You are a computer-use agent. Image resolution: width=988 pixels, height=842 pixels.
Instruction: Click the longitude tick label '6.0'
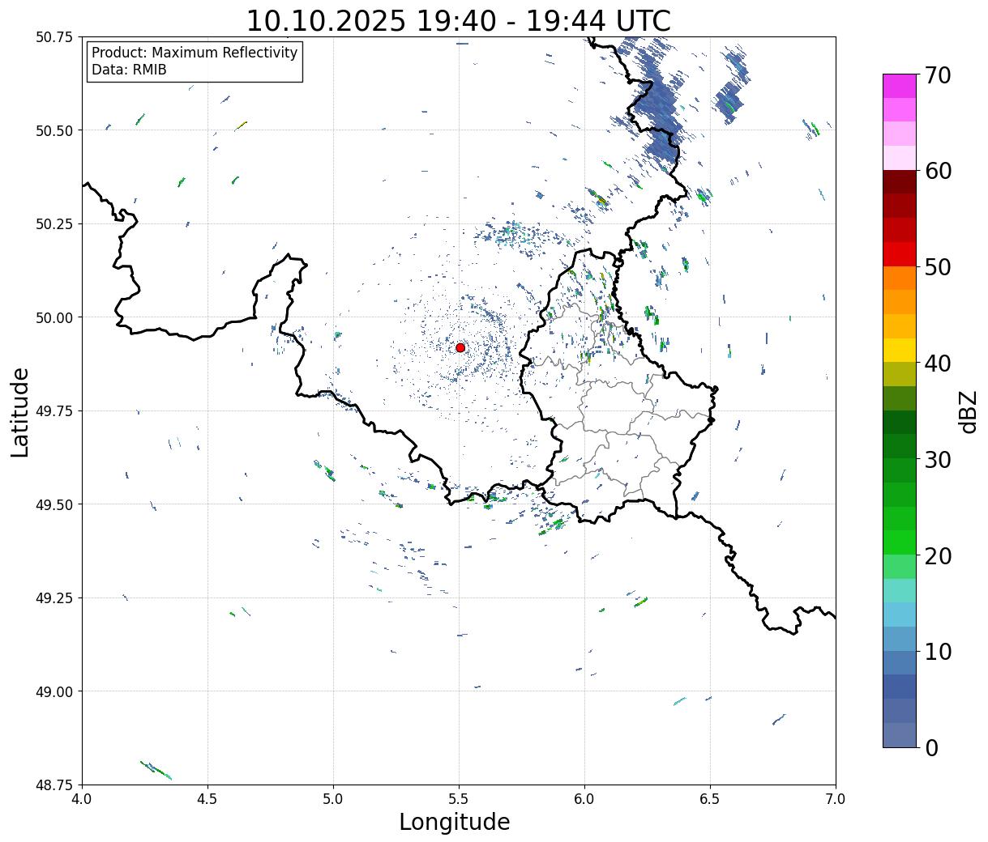click(x=584, y=799)
